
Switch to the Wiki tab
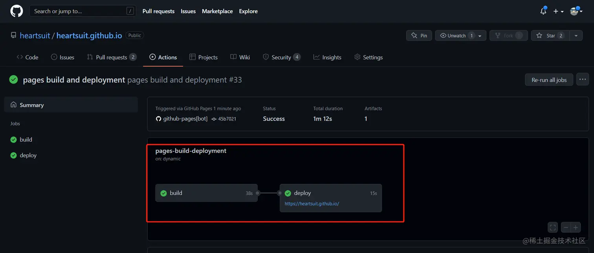click(240, 57)
